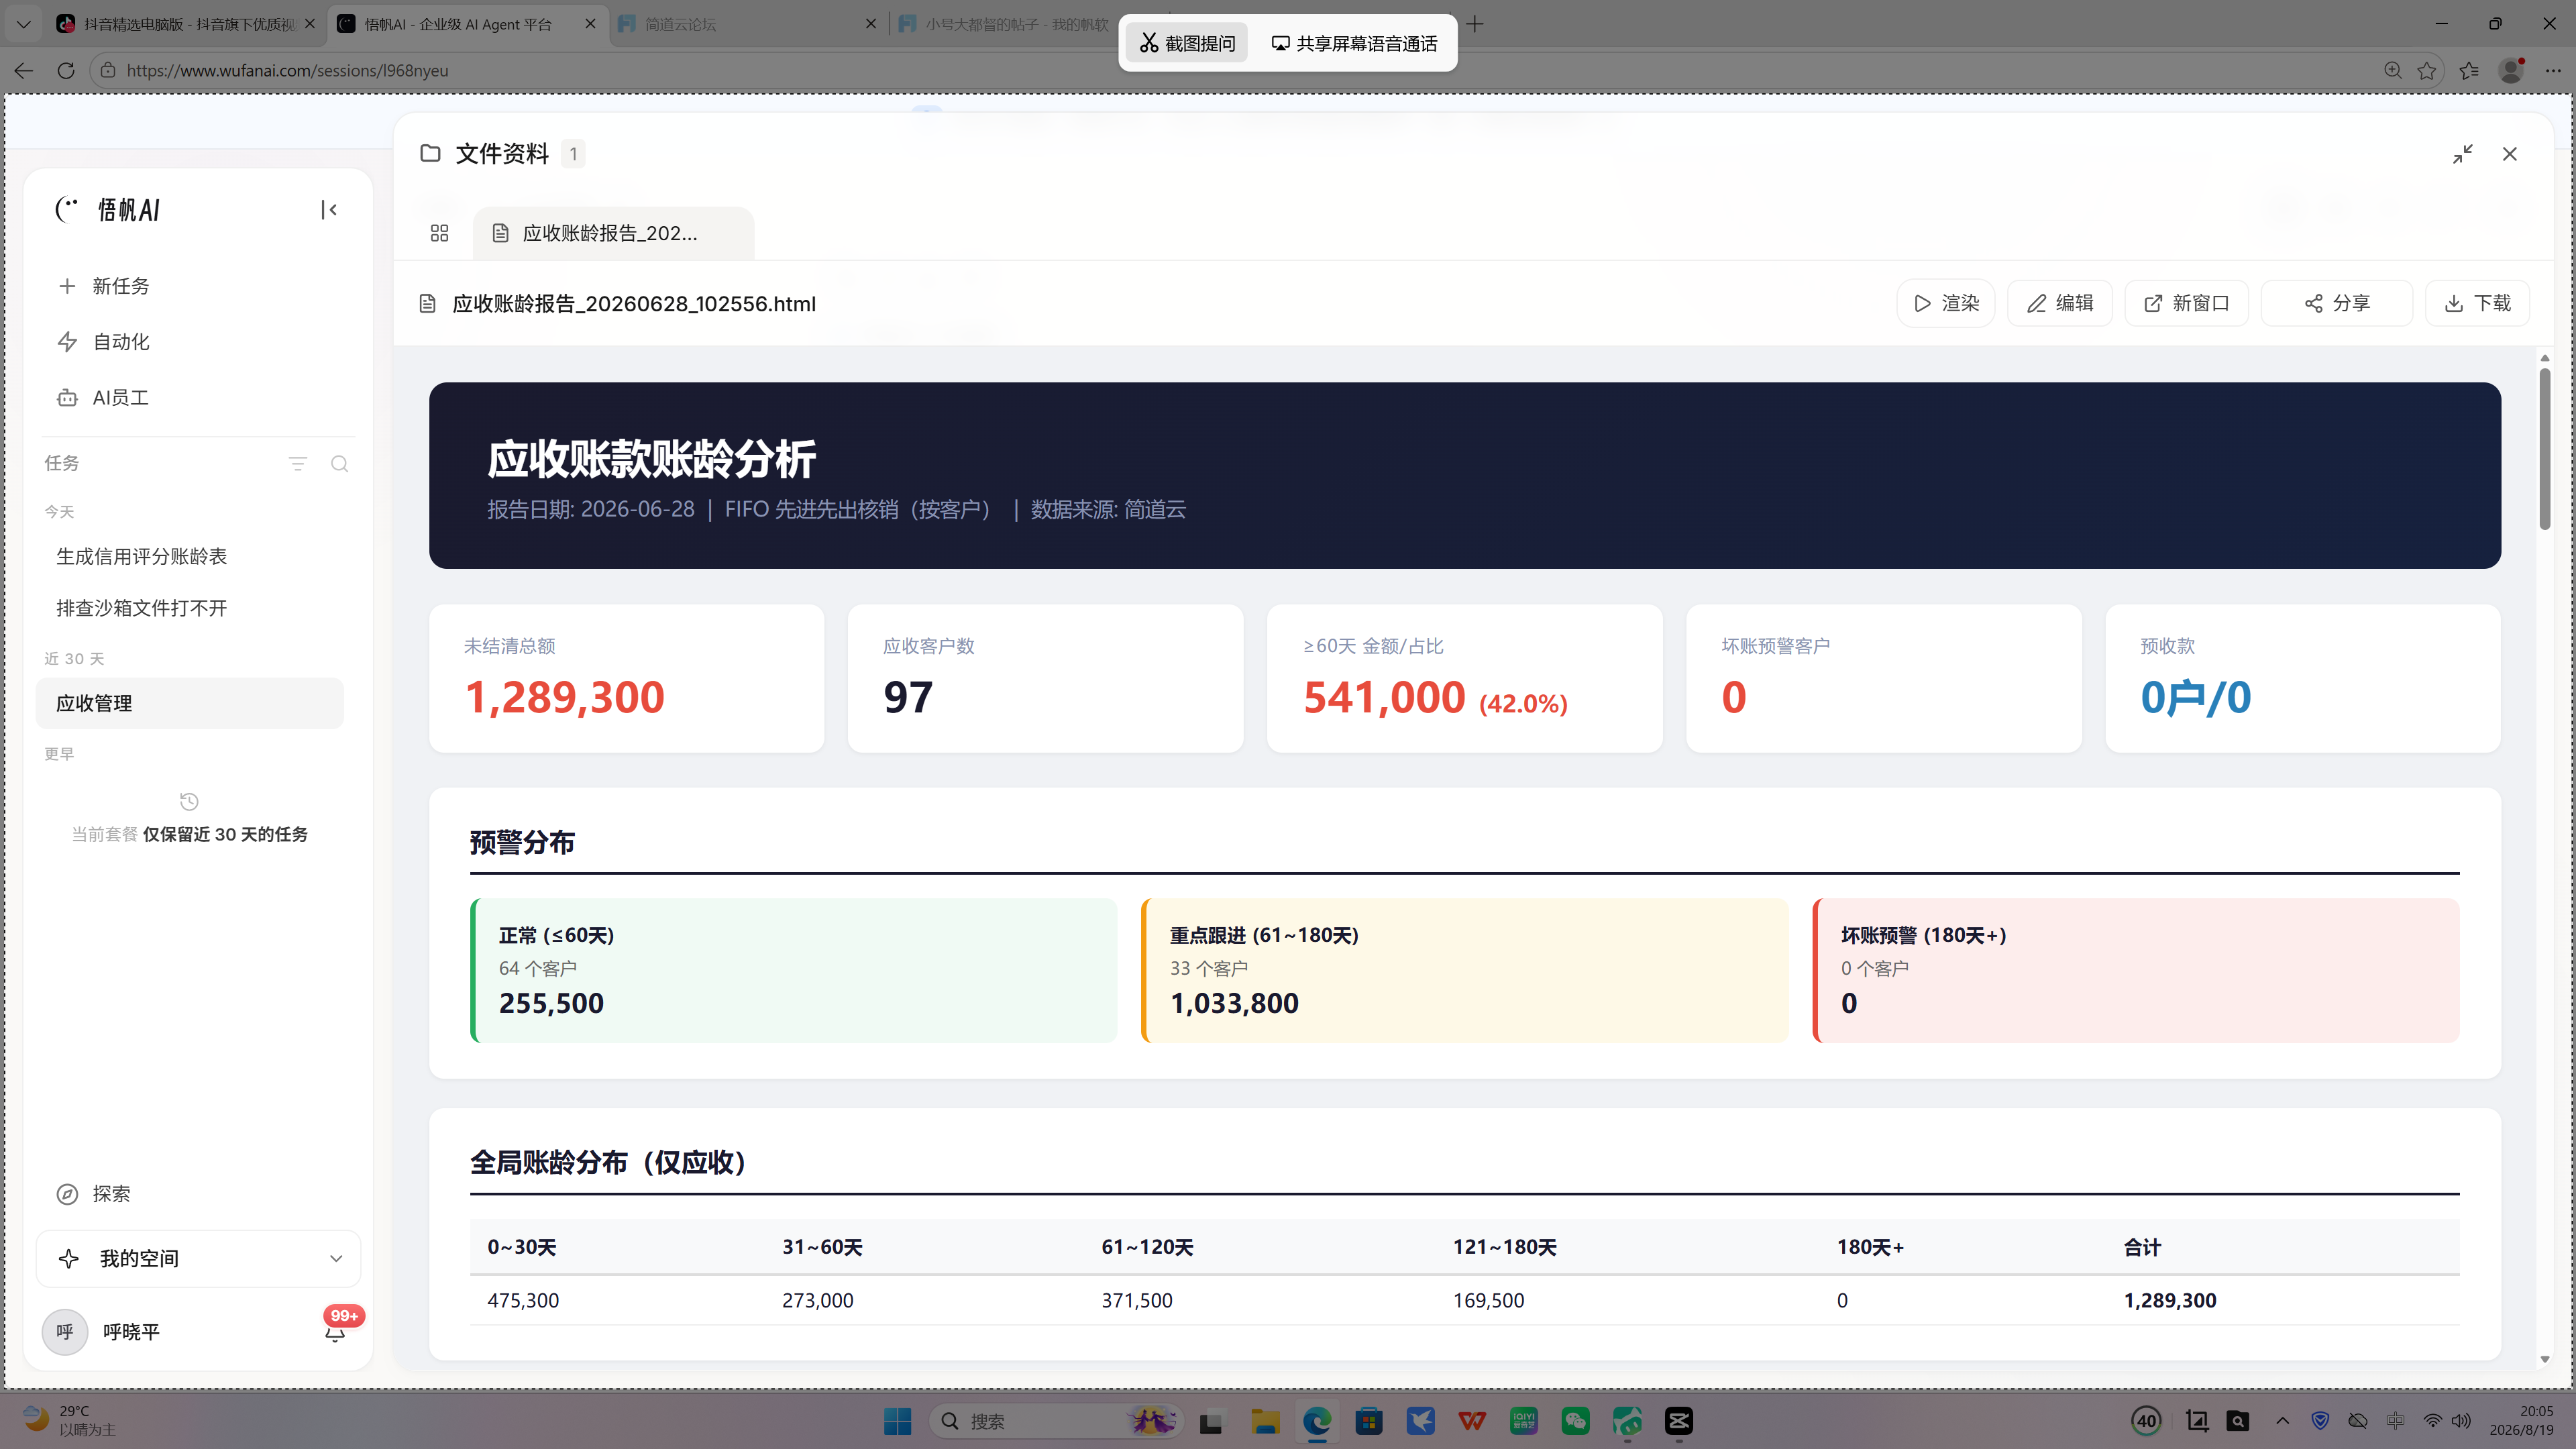Click the 0~30天 cell value 475,300
The image size is (2576, 1449).
(523, 1301)
